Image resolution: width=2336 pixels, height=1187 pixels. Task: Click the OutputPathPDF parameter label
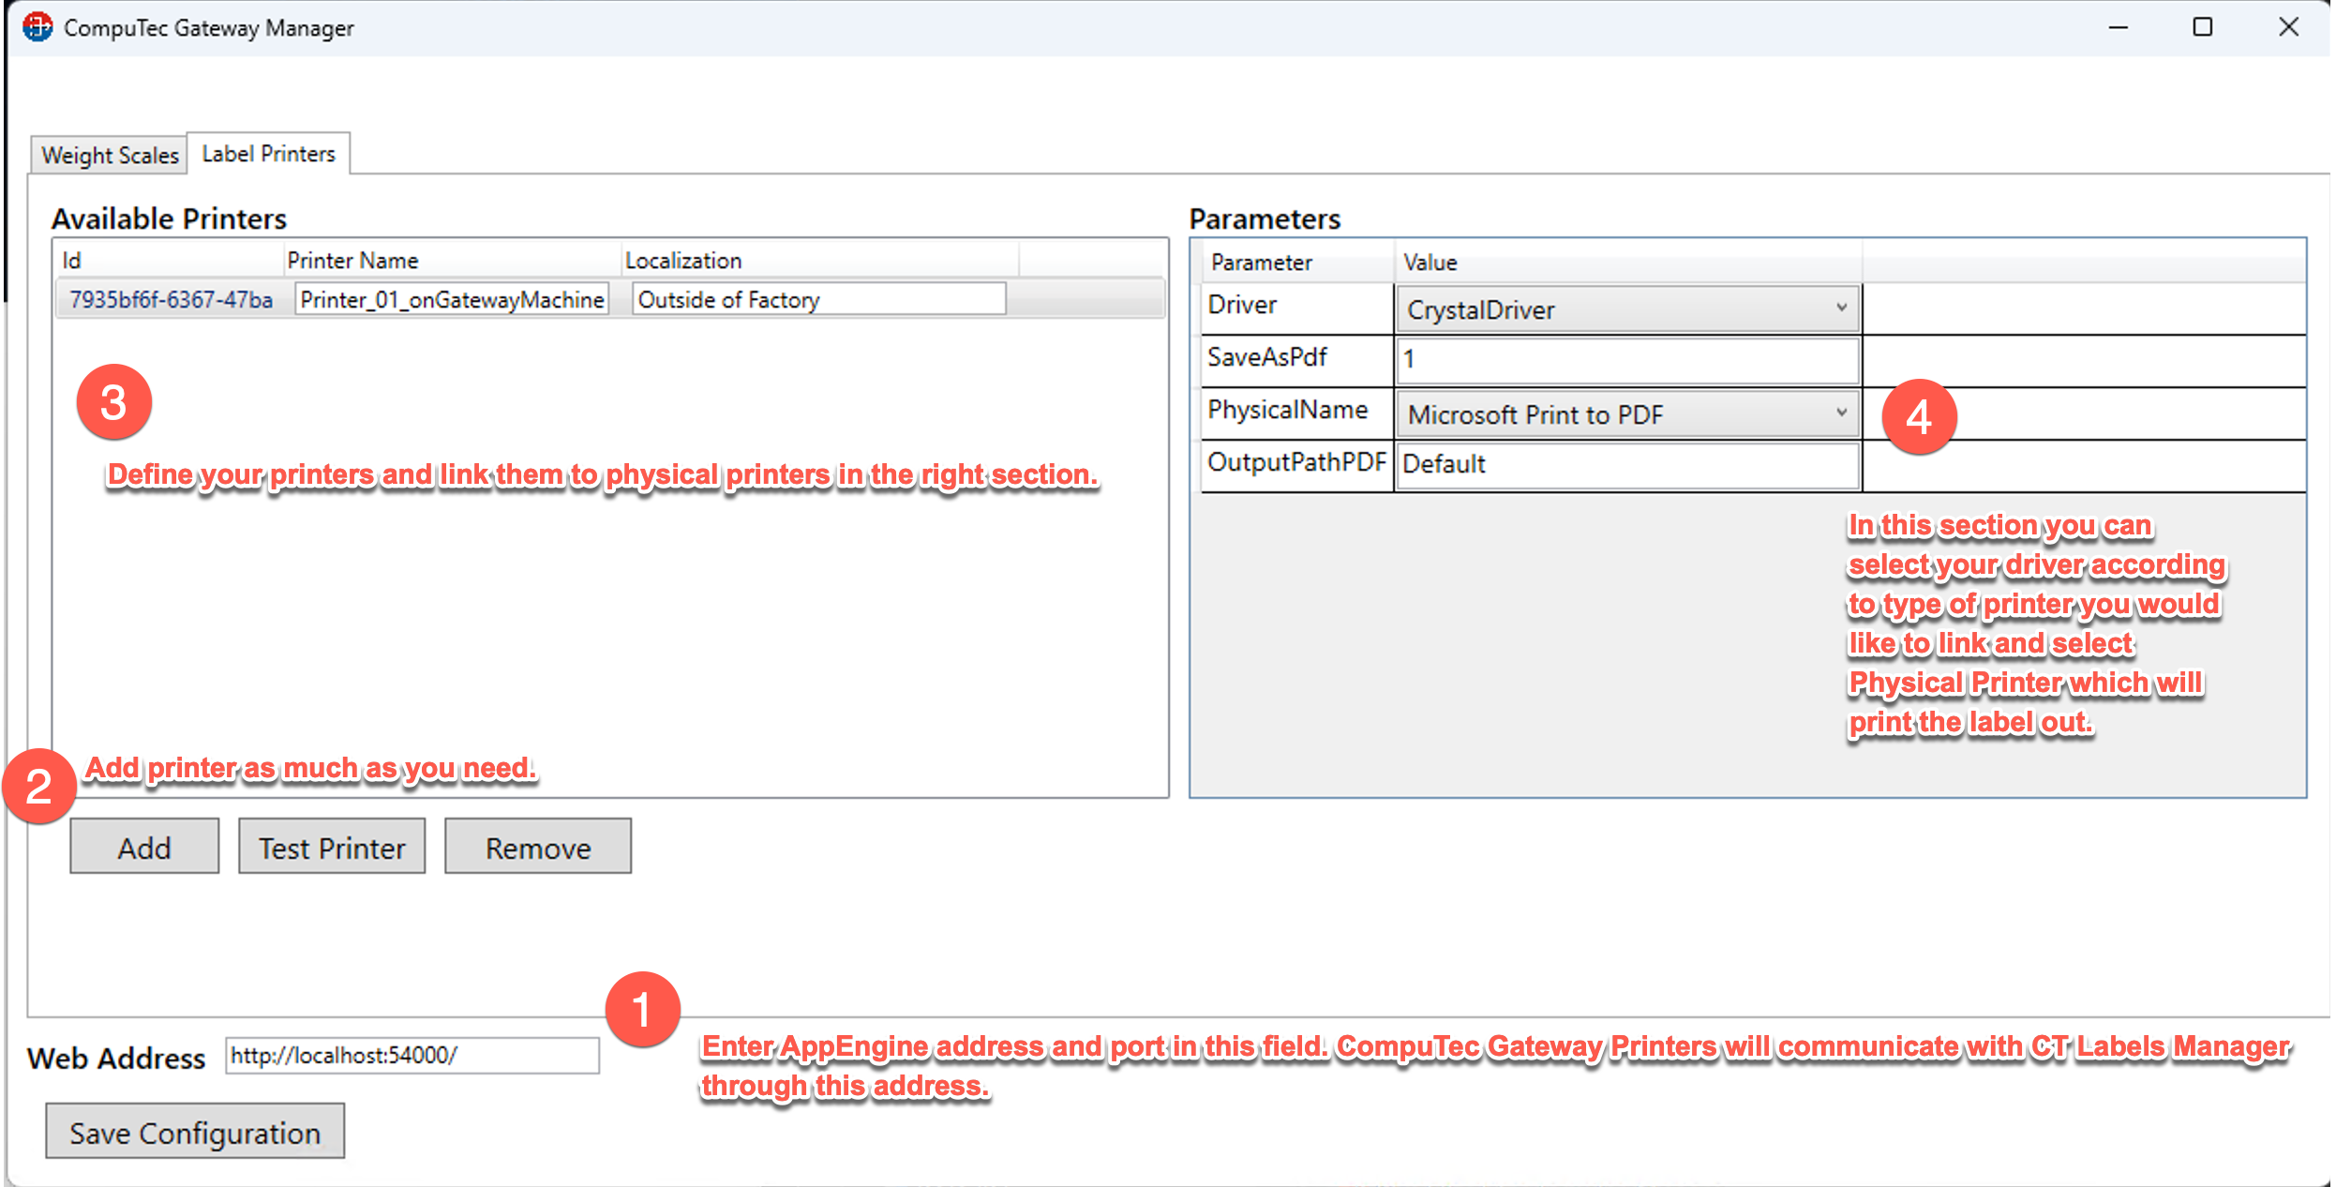[1296, 463]
